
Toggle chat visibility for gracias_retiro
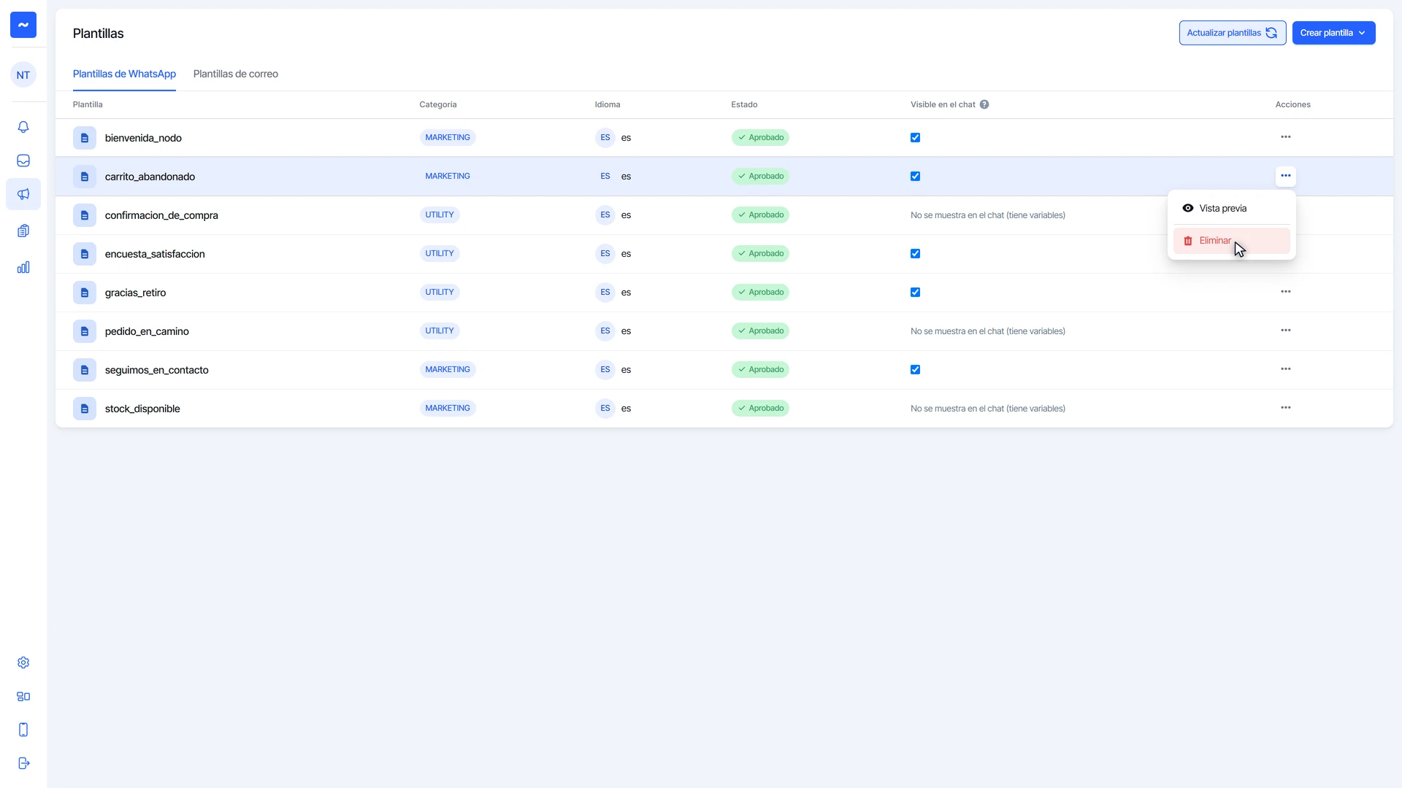click(915, 293)
